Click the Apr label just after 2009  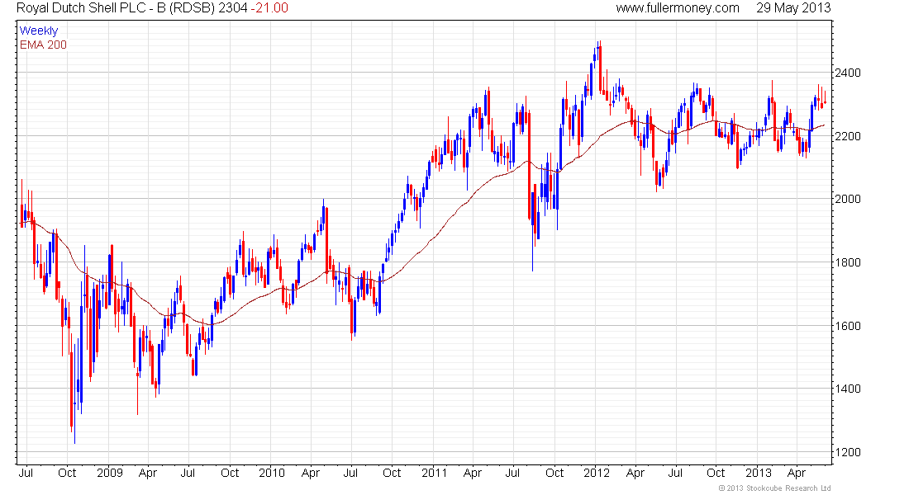(x=148, y=473)
